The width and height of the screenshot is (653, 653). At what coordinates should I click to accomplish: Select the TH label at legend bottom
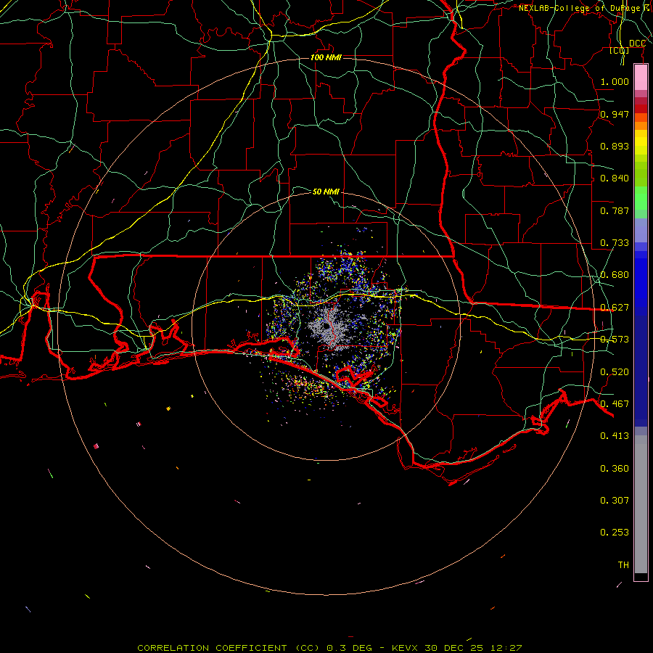[623, 564]
